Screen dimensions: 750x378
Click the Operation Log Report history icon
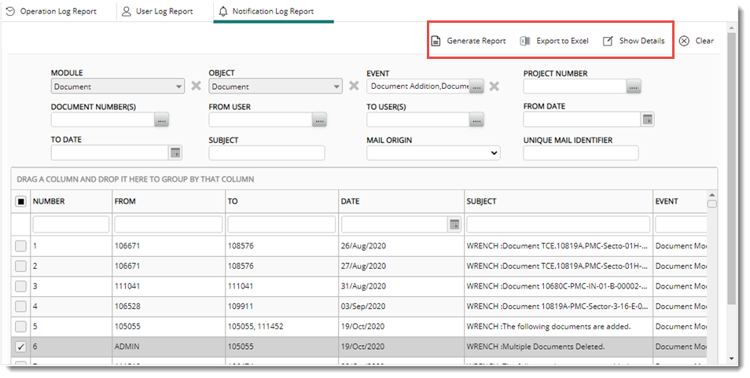[x=10, y=11]
